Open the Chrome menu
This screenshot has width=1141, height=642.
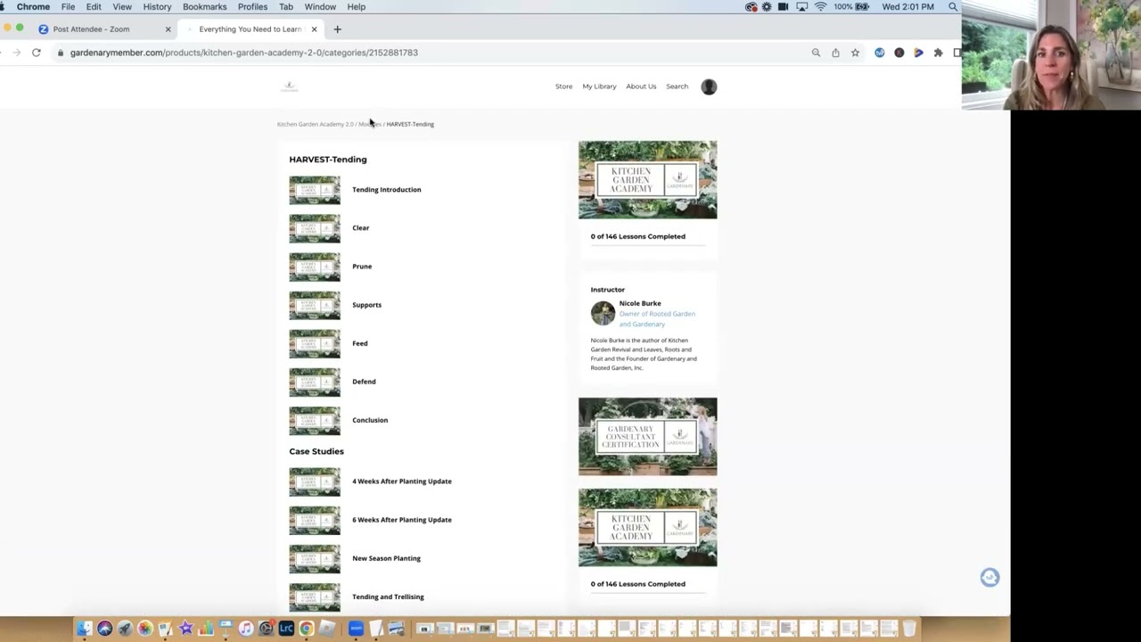coord(33,6)
